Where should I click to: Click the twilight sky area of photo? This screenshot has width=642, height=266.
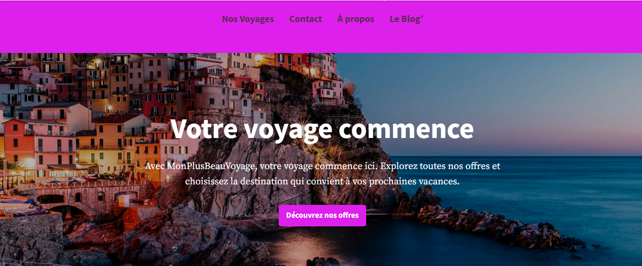pos(502,96)
